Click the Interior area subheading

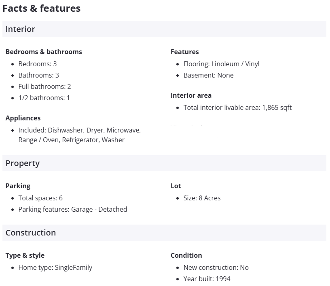pyautogui.click(x=191, y=95)
